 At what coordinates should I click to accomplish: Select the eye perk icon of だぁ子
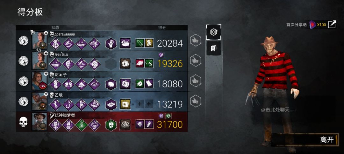coord(94,84)
